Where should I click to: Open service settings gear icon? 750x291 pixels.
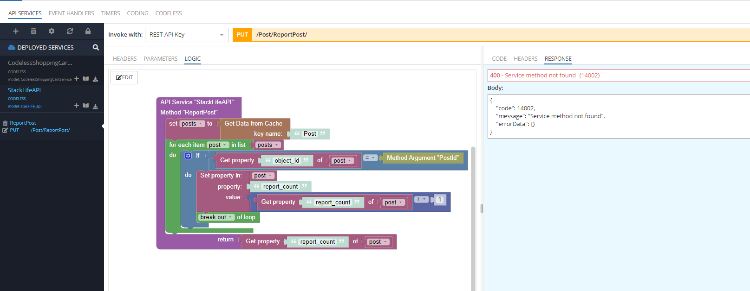[x=52, y=32]
